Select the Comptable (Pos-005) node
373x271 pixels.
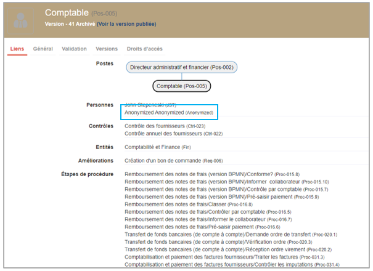(181, 86)
